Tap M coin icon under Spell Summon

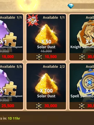(82, 106)
